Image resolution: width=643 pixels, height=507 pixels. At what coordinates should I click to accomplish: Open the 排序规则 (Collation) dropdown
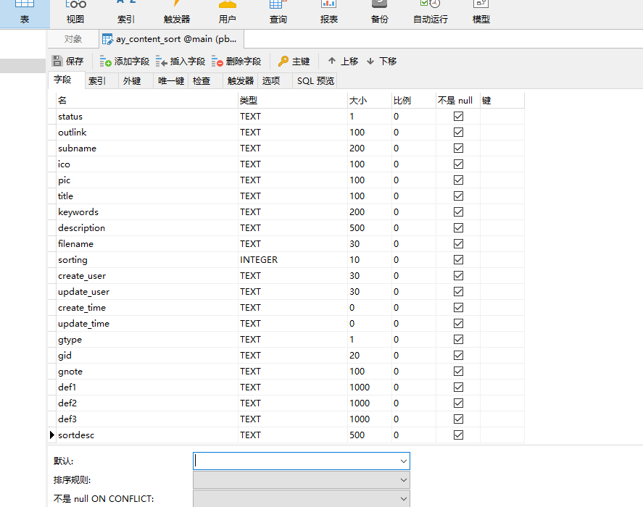(302, 480)
